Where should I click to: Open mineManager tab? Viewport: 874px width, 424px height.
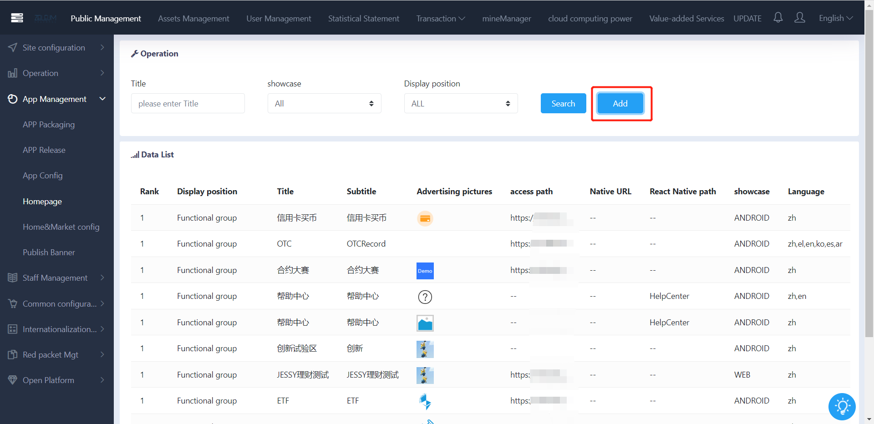[x=507, y=19]
